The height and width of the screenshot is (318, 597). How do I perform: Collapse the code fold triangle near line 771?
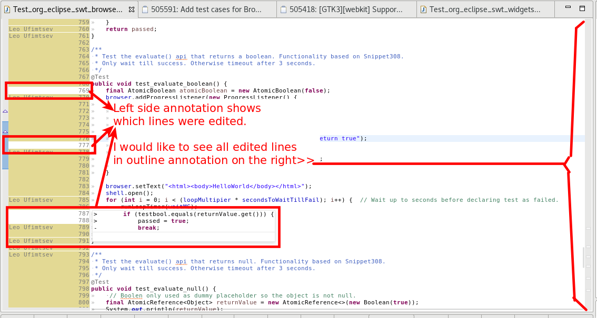coord(4,111)
